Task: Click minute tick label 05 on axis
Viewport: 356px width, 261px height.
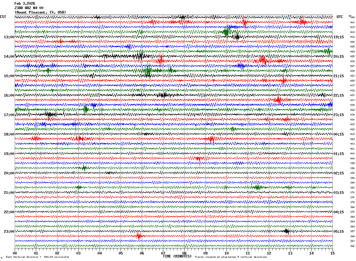Action: pyautogui.click(x=121, y=253)
